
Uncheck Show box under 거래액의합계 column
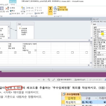click(30, 52)
